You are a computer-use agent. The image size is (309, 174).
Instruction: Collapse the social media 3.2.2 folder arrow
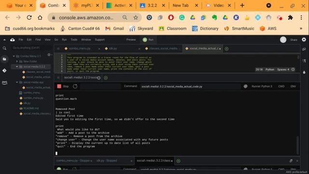[17, 67]
